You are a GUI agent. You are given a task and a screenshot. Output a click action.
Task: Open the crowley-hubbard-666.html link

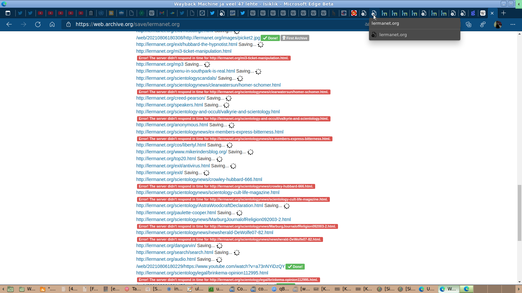coord(199,180)
